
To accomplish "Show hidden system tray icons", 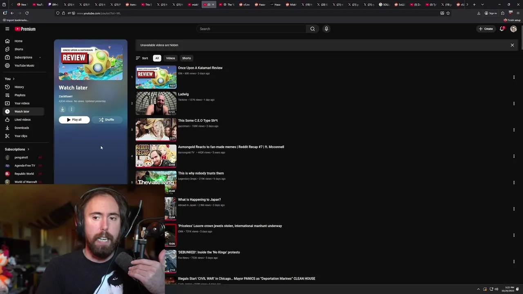I will click(478, 289).
